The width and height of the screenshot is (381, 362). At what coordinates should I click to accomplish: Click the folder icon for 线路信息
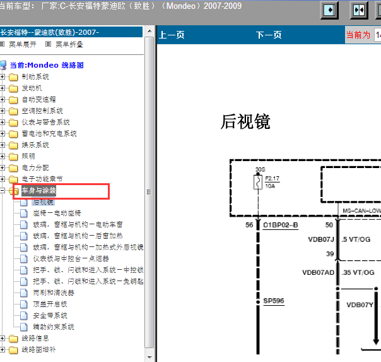coord(13,339)
